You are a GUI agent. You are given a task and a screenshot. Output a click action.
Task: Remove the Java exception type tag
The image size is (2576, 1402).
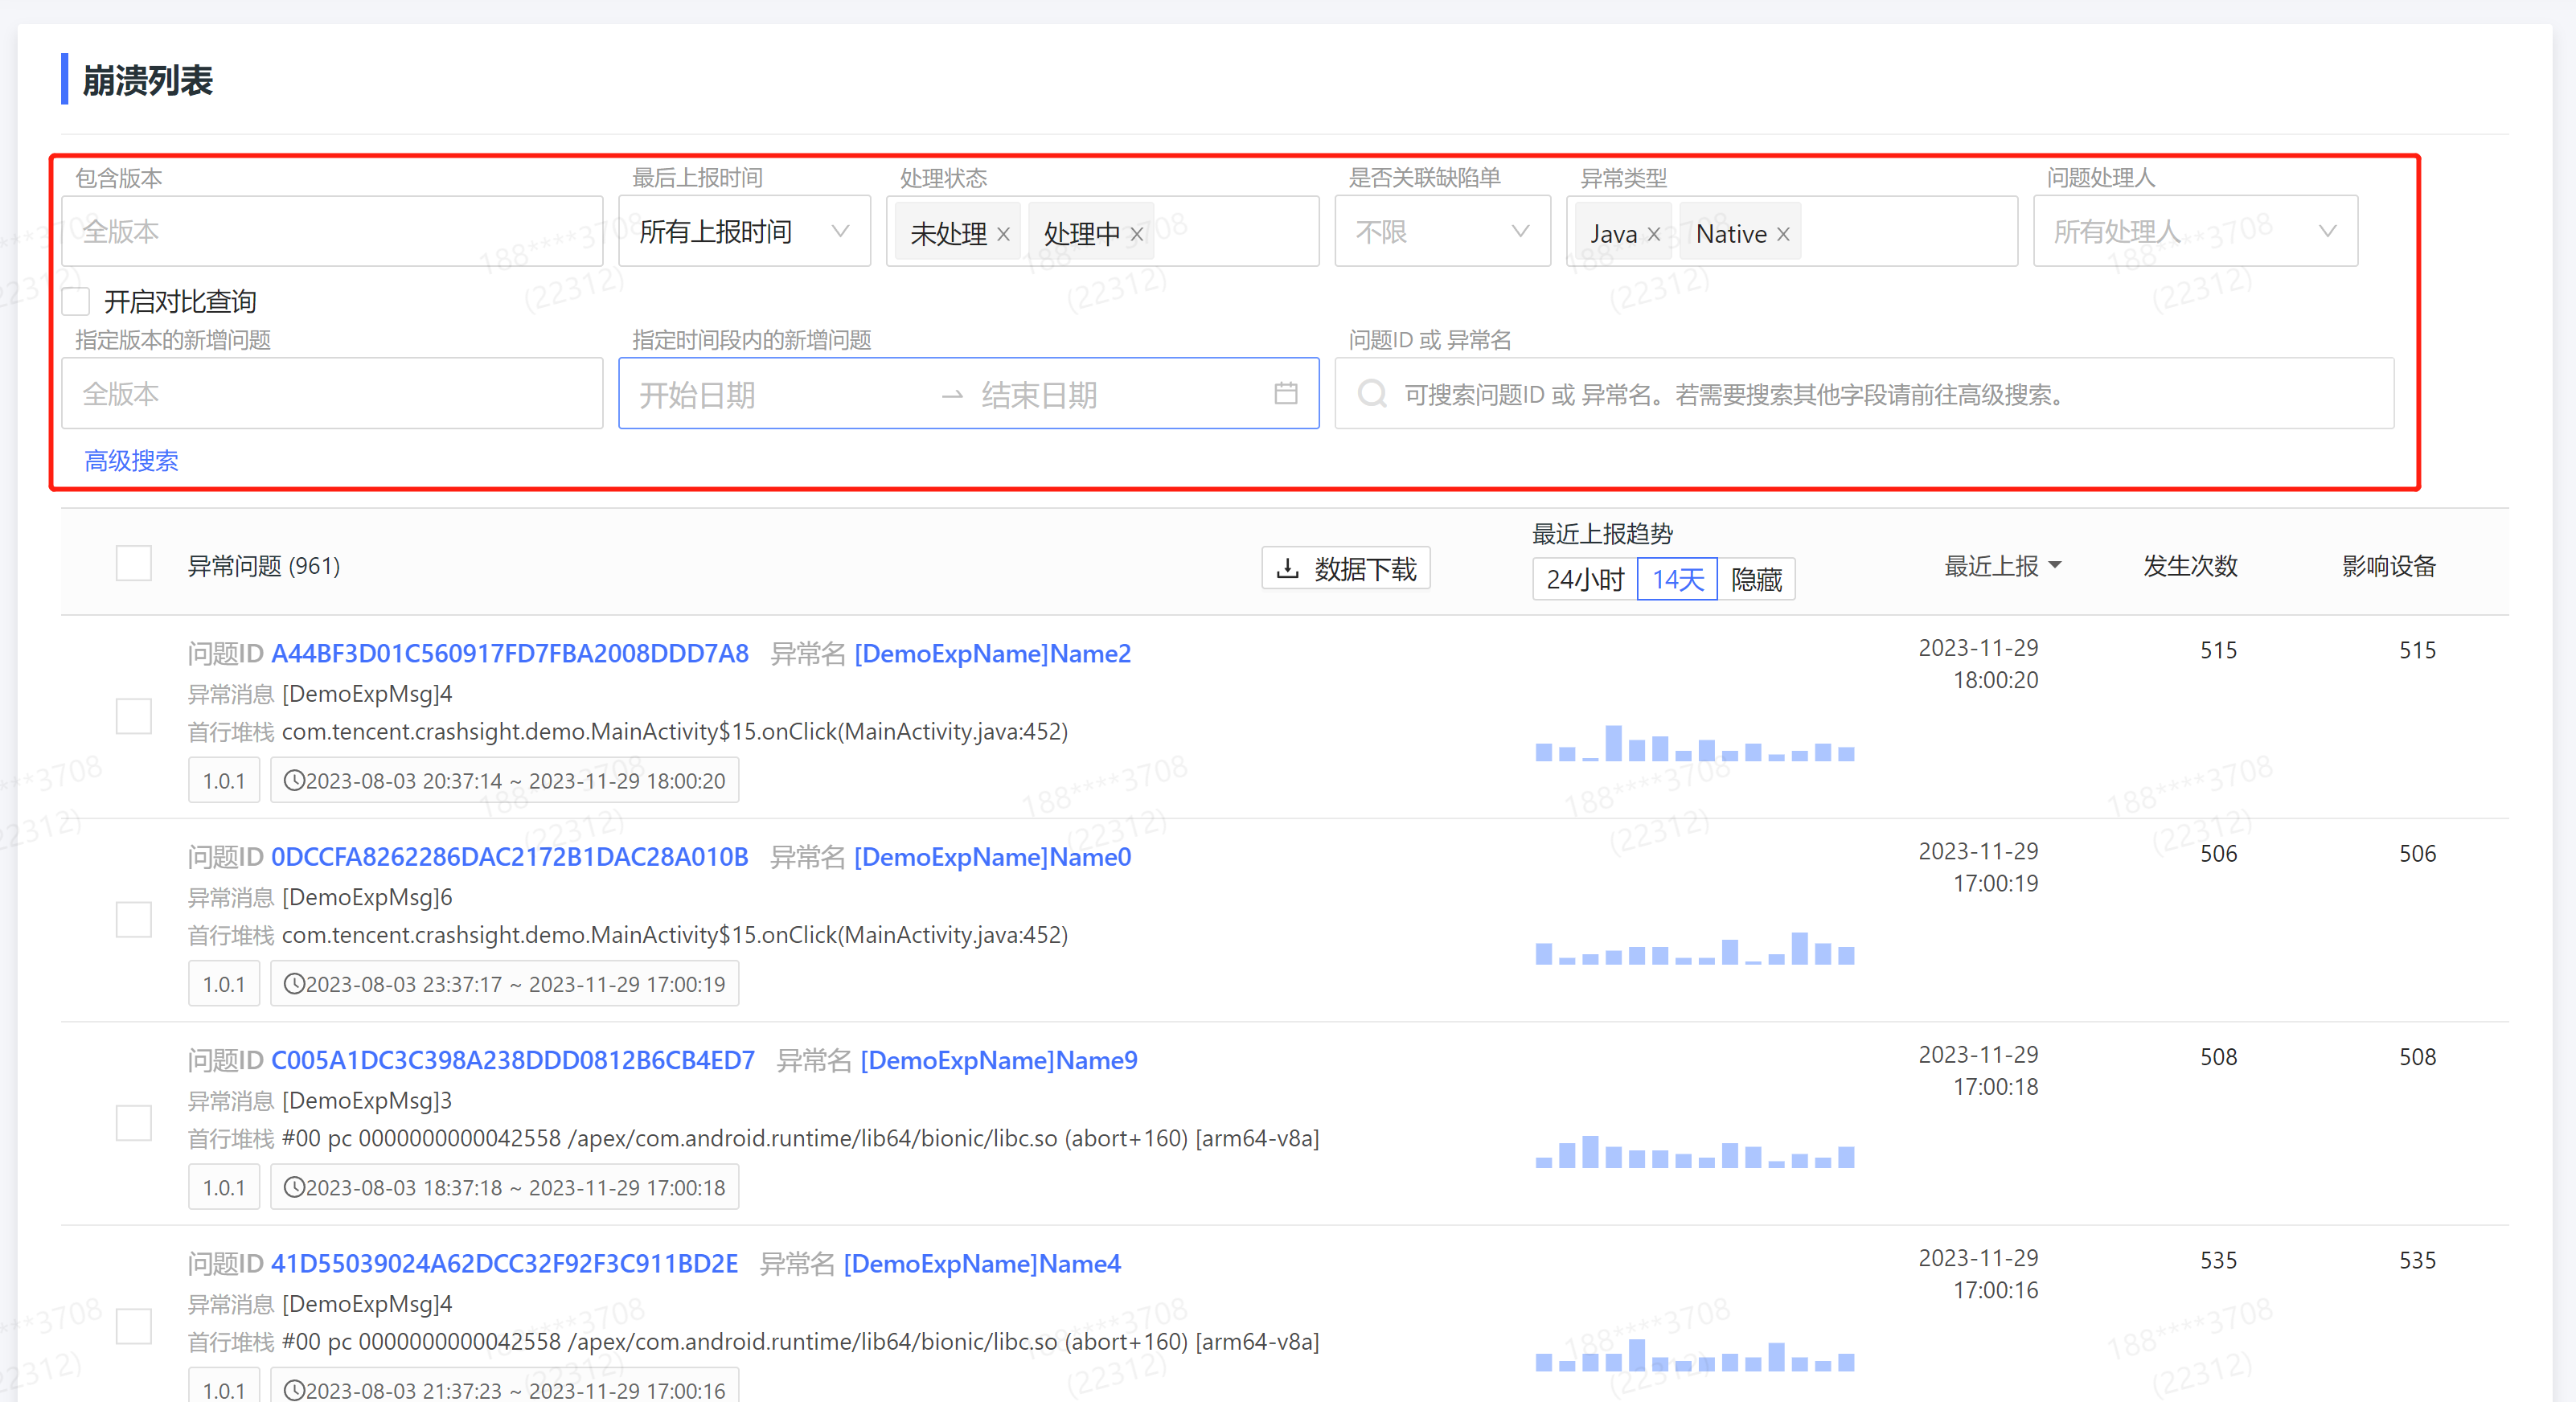(1653, 234)
